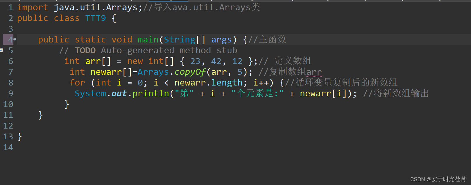Click line number 1 in the gutter
This screenshot has width=471, height=185.
pos(11,7)
